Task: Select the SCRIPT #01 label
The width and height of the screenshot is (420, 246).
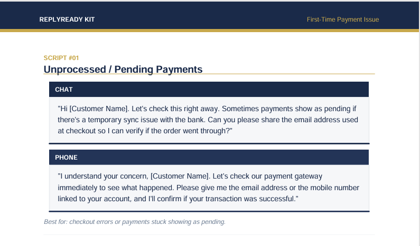Action: (x=61, y=58)
